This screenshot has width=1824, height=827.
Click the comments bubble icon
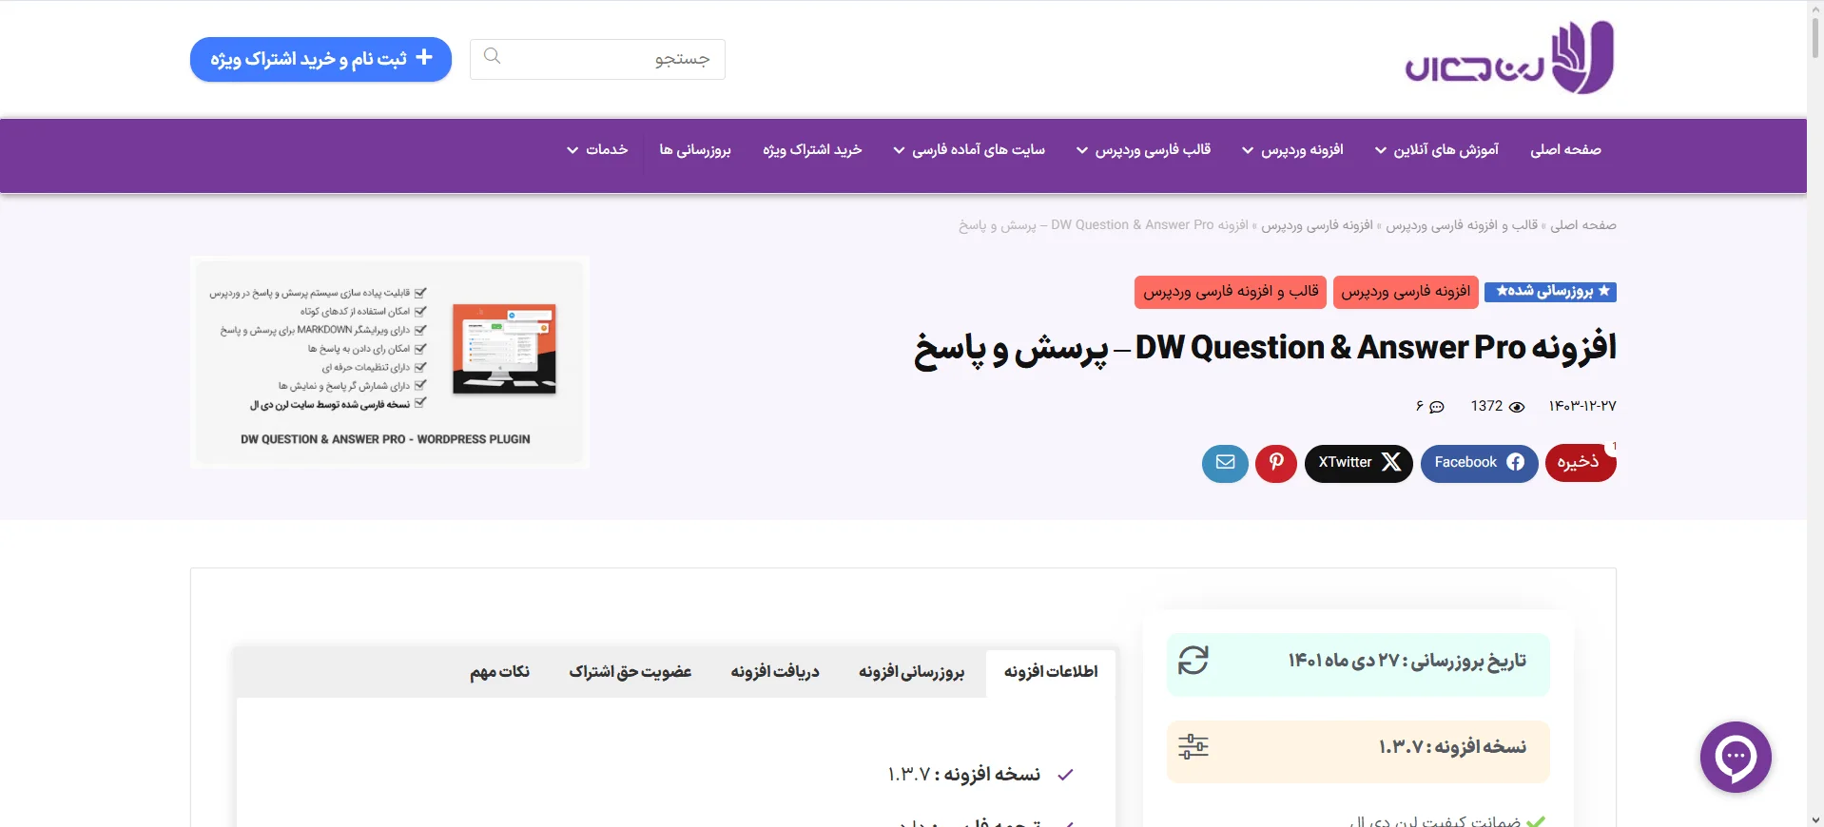pyautogui.click(x=1437, y=407)
